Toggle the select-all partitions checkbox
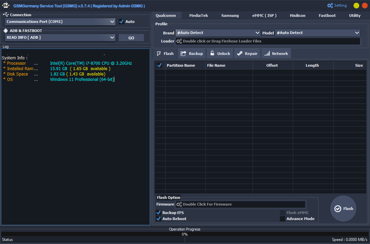This screenshot has width=370, height=244. [x=159, y=65]
